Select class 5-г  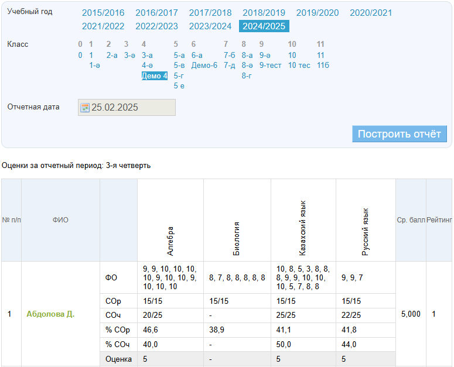pos(179,76)
